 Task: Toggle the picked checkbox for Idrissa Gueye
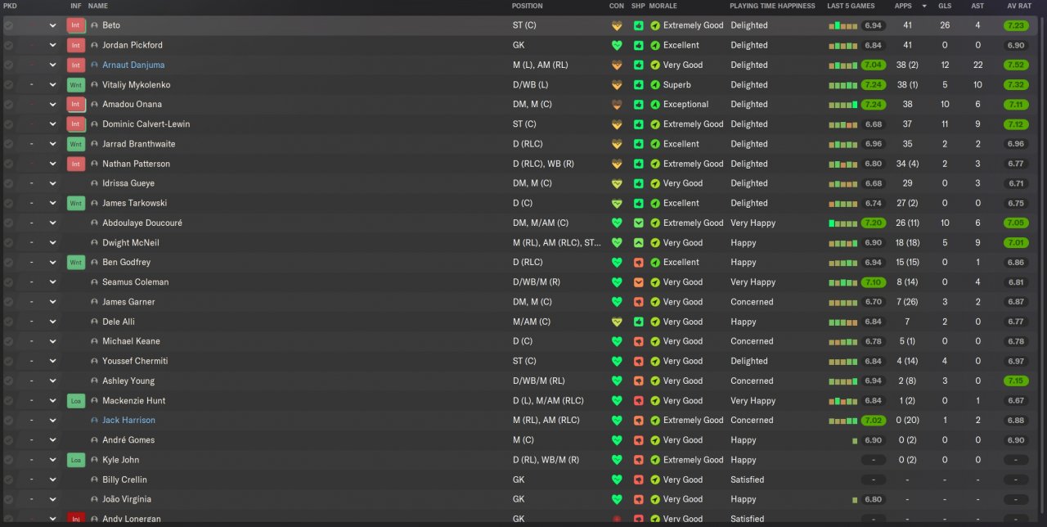(8, 183)
